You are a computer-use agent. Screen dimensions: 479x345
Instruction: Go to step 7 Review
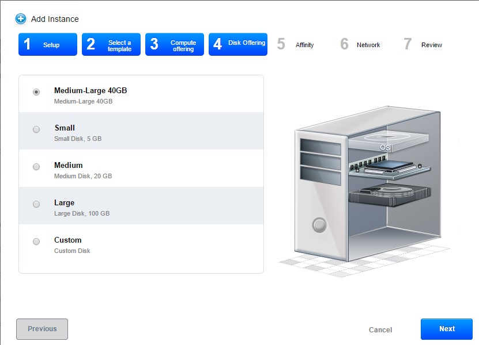pyautogui.click(x=424, y=45)
